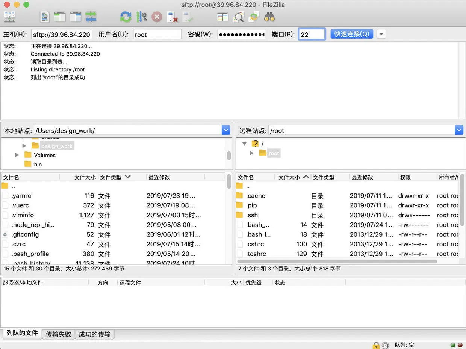466x349 pixels.
Task: Sort local list by 文件名 column
Action: click(30, 177)
